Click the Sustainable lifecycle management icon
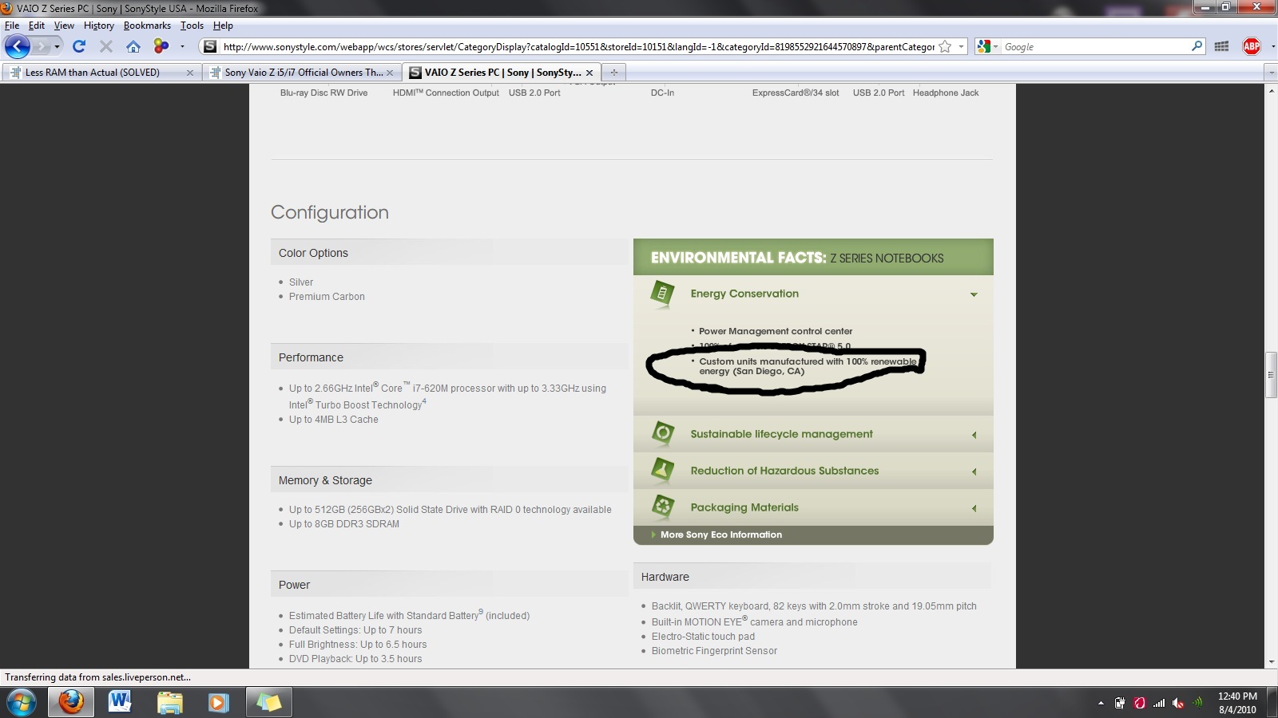Screen dimensions: 1278x718 tap(662, 434)
